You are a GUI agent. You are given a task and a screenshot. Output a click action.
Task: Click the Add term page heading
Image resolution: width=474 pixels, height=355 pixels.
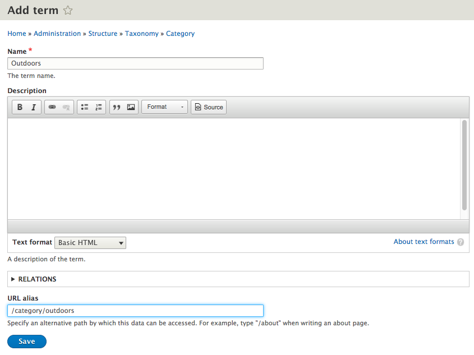click(x=33, y=10)
